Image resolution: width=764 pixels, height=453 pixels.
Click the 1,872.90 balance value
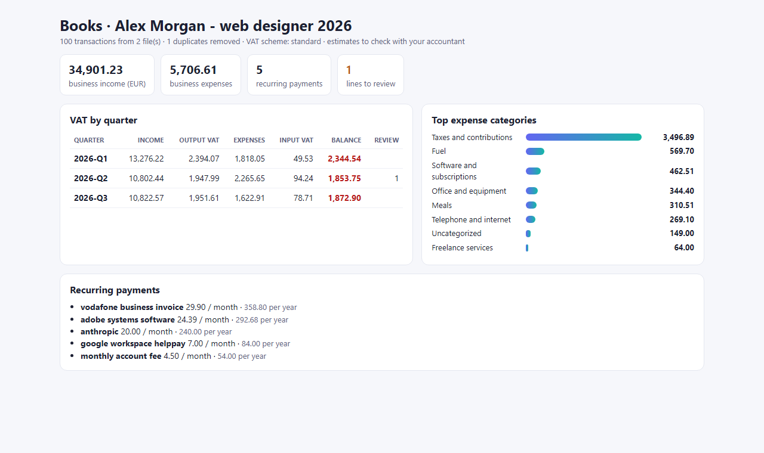344,198
